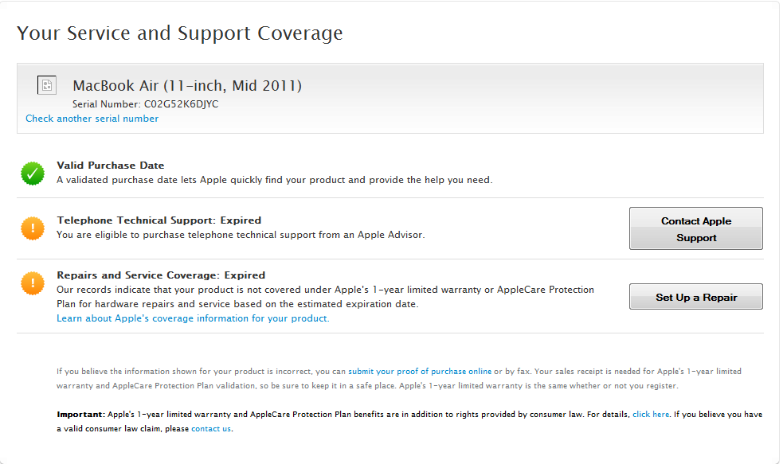Click the Your Service and Support Coverage heading
The height and width of the screenshot is (464, 783).
(180, 33)
